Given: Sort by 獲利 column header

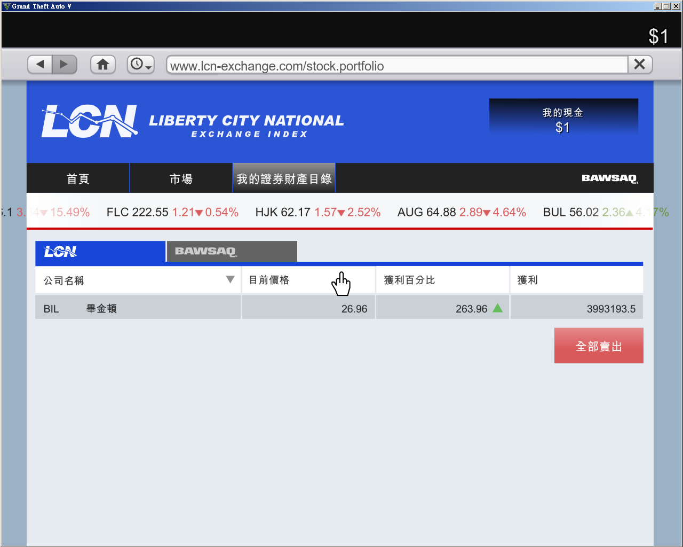Looking at the screenshot, I should coord(577,280).
